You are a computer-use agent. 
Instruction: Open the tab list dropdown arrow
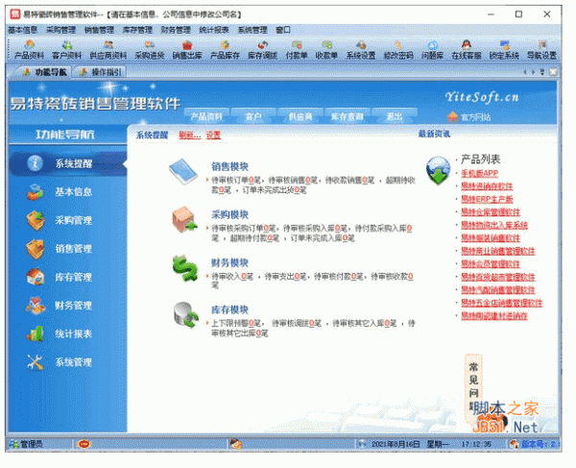(x=542, y=72)
